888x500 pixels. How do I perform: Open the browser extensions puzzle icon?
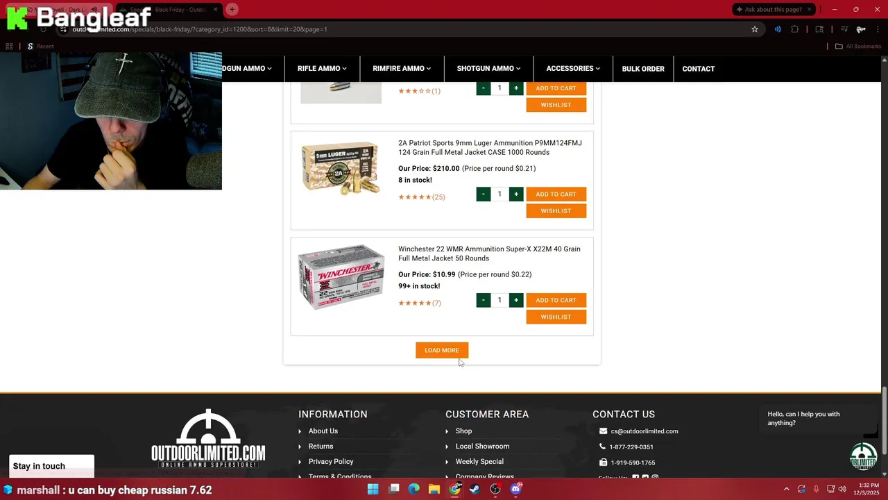pyautogui.click(x=795, y=29)
